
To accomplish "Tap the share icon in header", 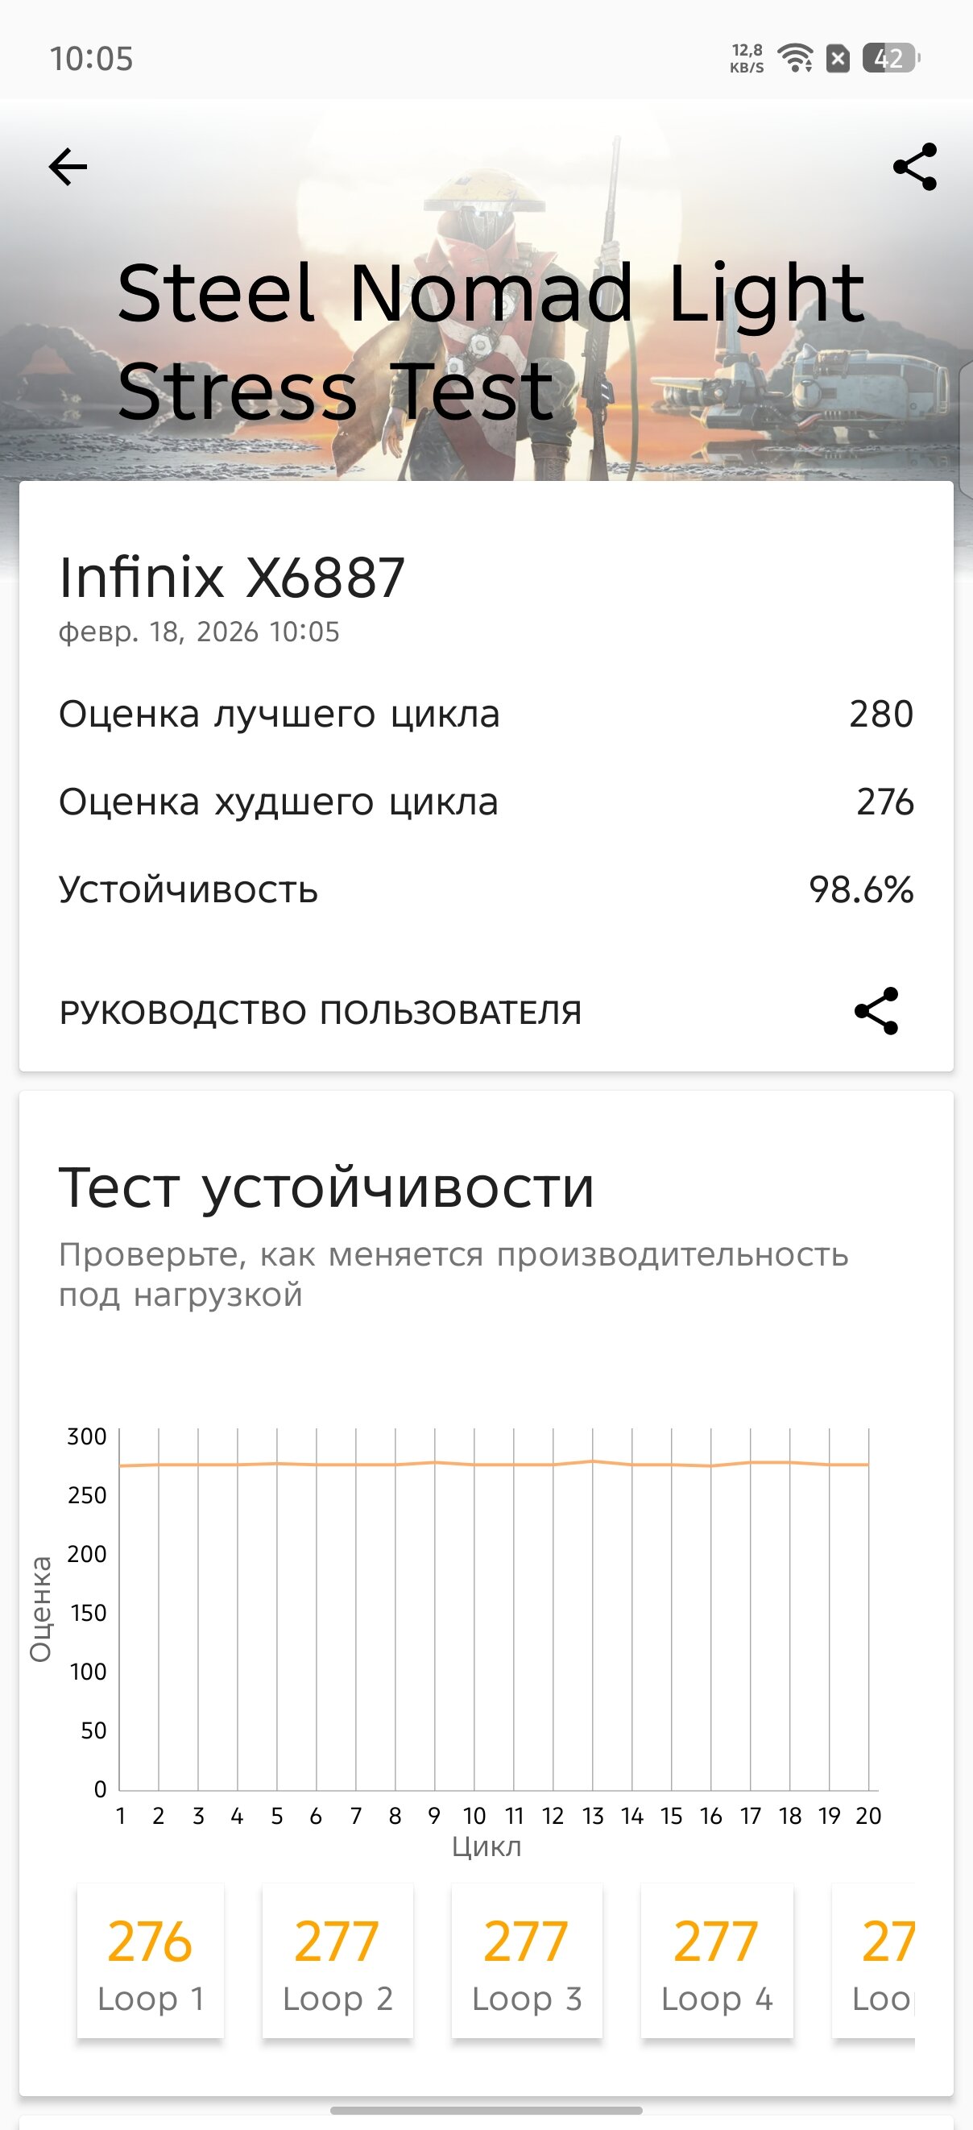I will coord(915,167).
